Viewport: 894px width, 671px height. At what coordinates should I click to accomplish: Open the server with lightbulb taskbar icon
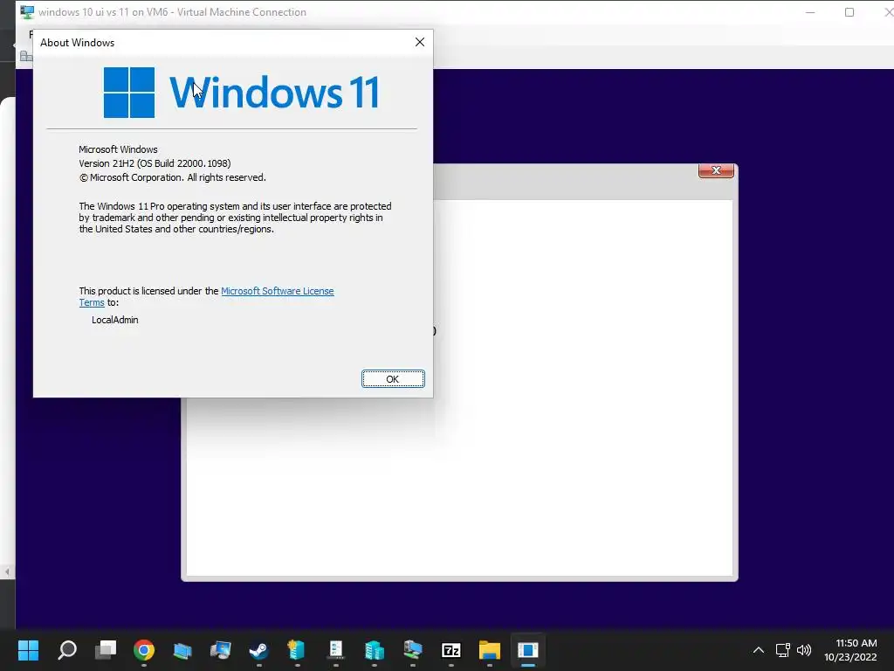coord(297,650)
